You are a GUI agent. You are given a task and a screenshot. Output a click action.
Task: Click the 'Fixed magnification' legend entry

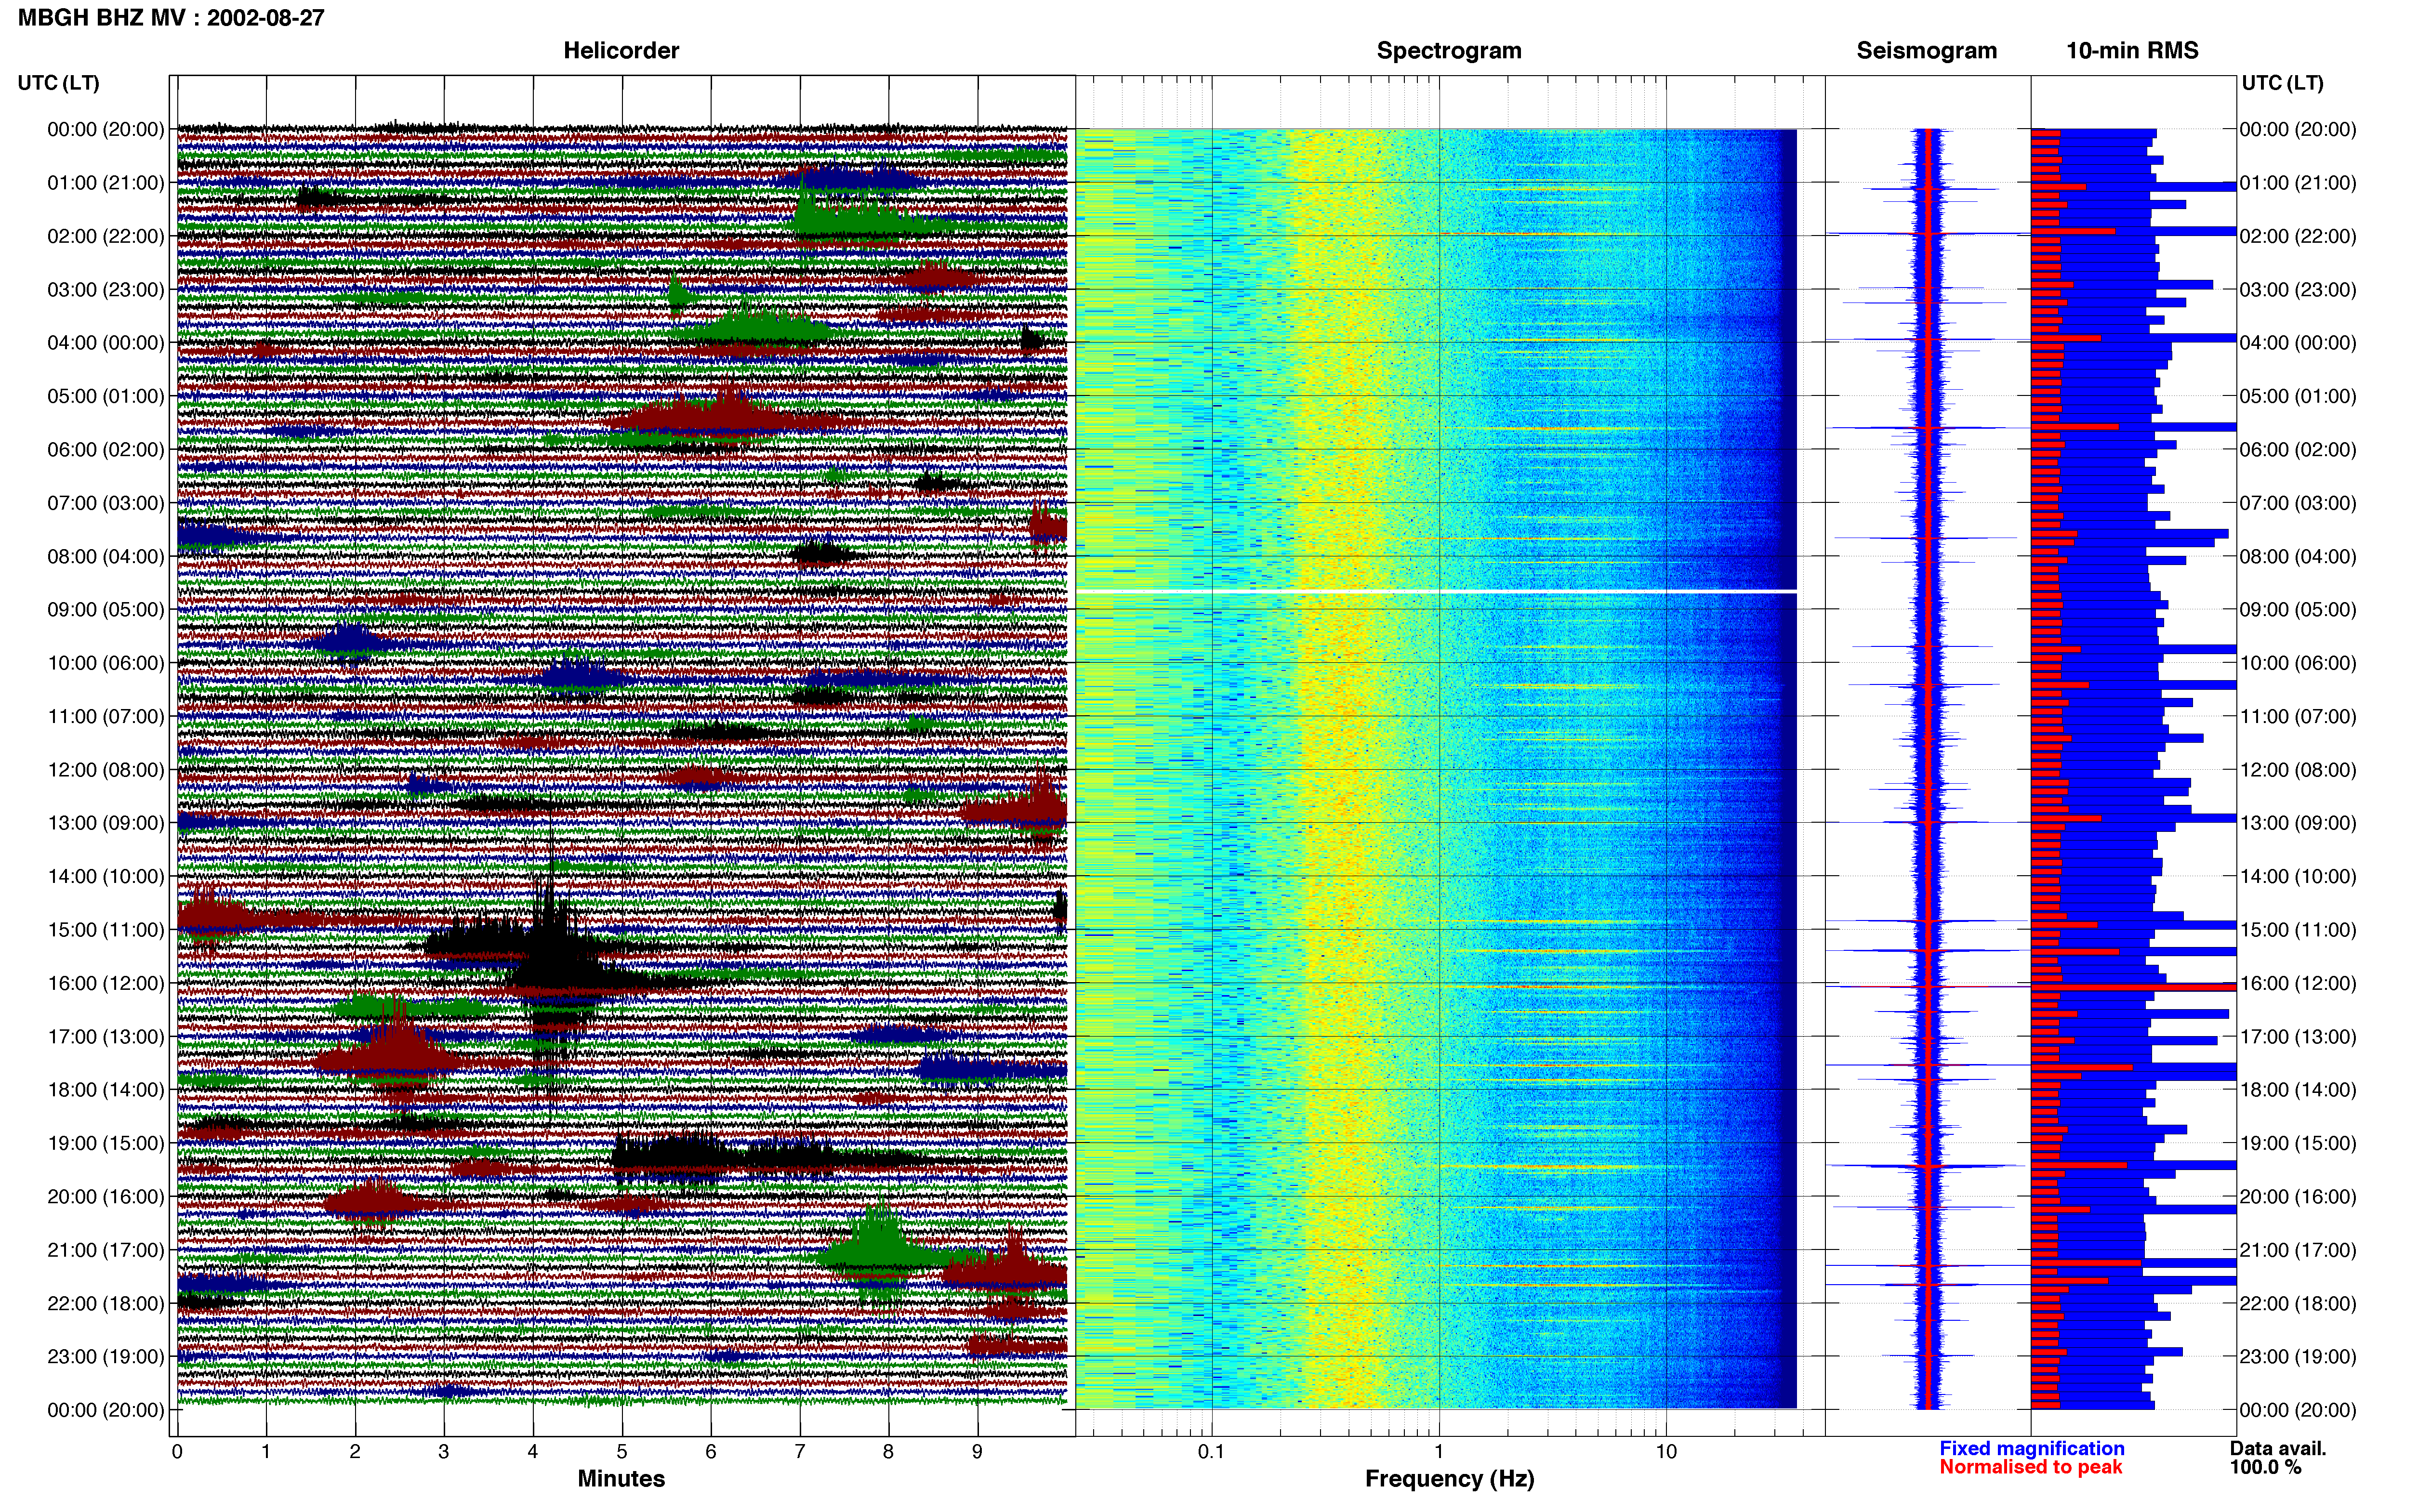click(x=2031, y=1448)
